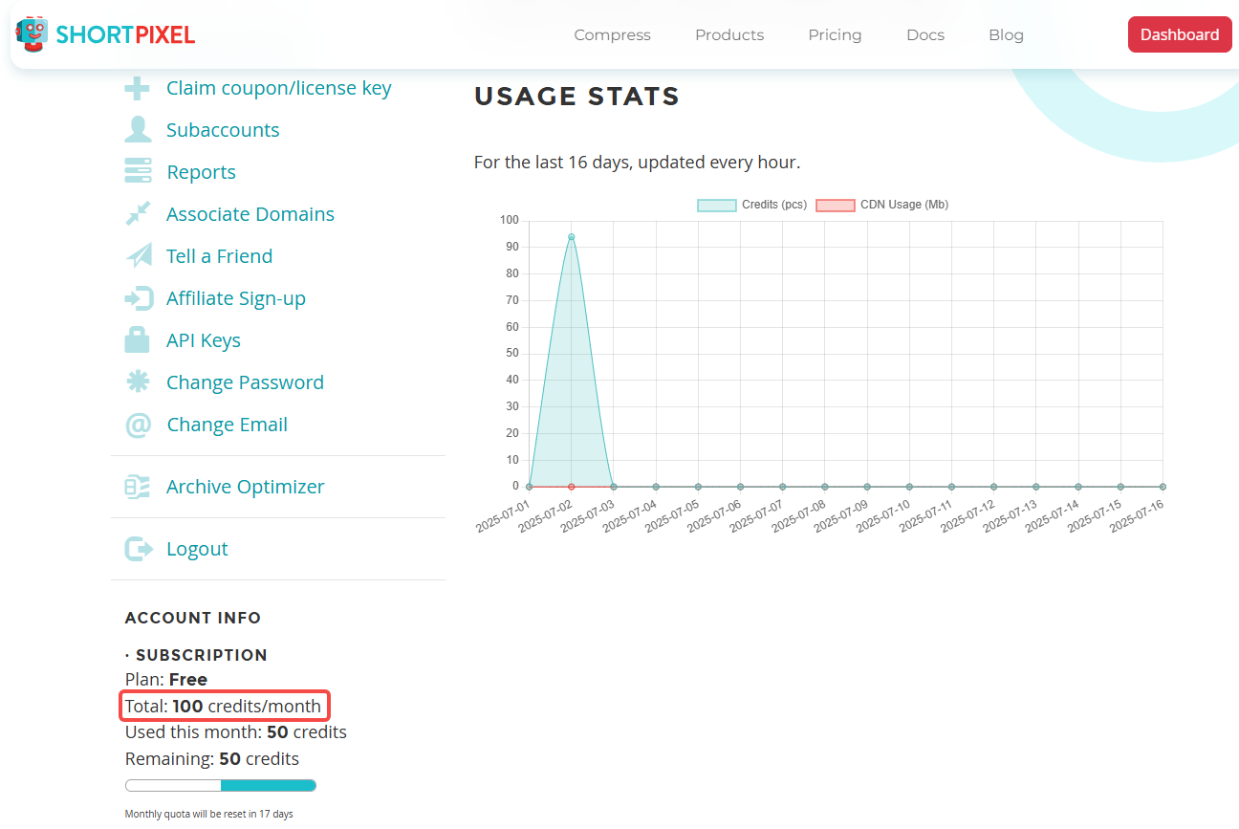Click the Reports list icon
The width and height of the screenshot is (1239, 829).
pos(138,172)
